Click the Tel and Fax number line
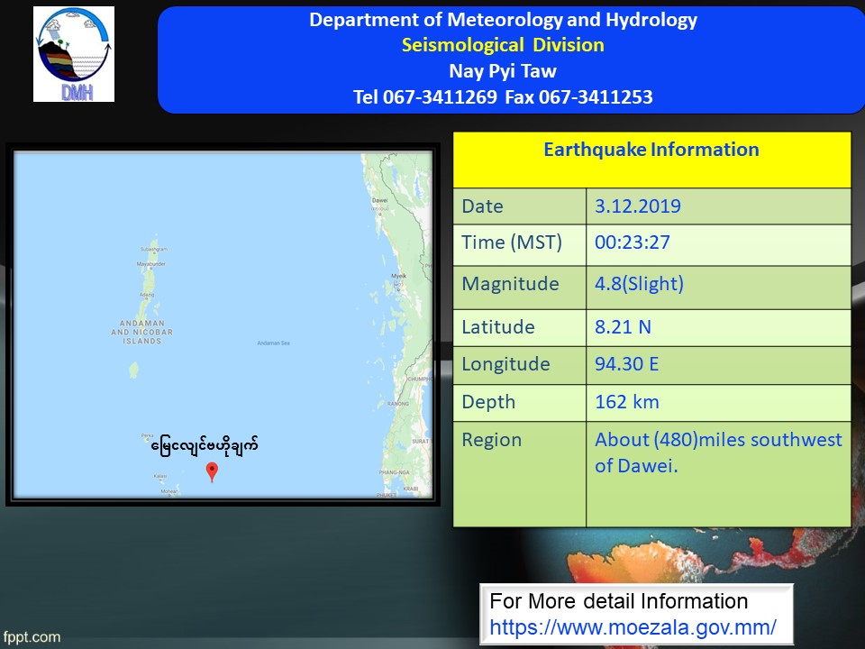 click(x=503, y=97)
